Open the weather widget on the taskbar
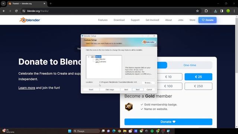The width and height of the screenshot is (238, 134). [x=8, y=131]
